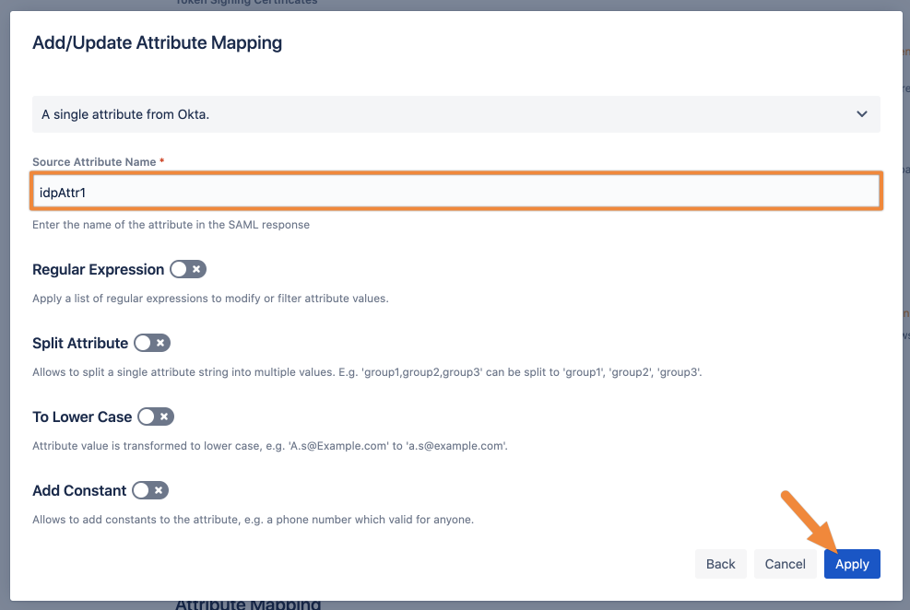910x610 pixels.
Task: Click the Regular Expression heading label
Action: (98, 269)
